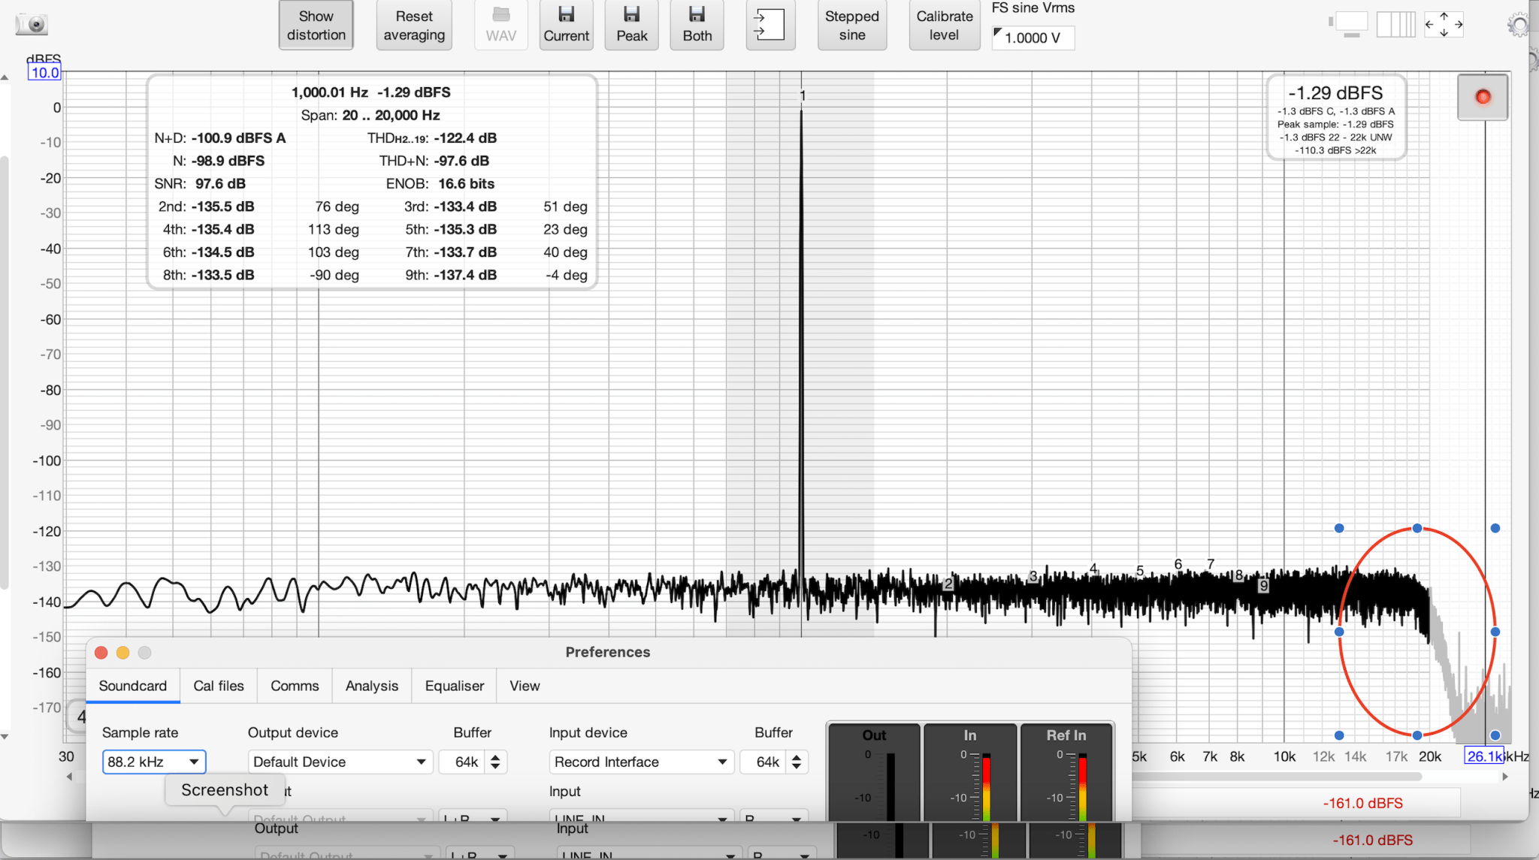Click the camera screenshot icon at top-left
1539x860 pixels.
click(32, 25)
